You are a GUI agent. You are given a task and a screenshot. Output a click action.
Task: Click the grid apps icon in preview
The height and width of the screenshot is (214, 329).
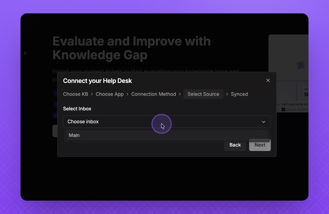click(300, 65)
